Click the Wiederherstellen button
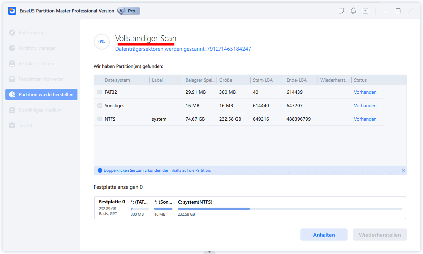 point(380,235)
